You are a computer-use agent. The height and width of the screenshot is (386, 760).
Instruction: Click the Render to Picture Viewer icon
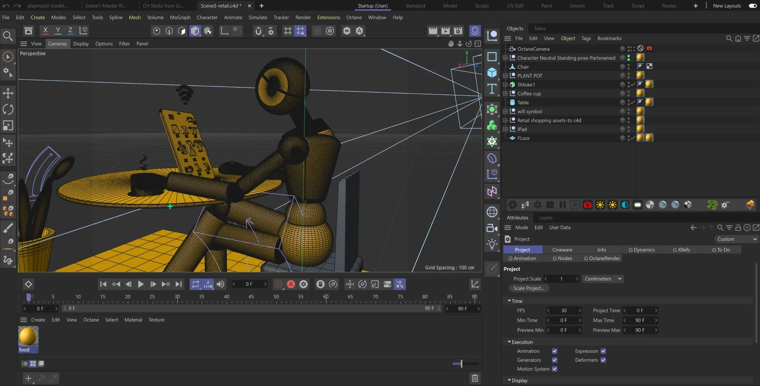pyautogui.click(x=445, y=31)
